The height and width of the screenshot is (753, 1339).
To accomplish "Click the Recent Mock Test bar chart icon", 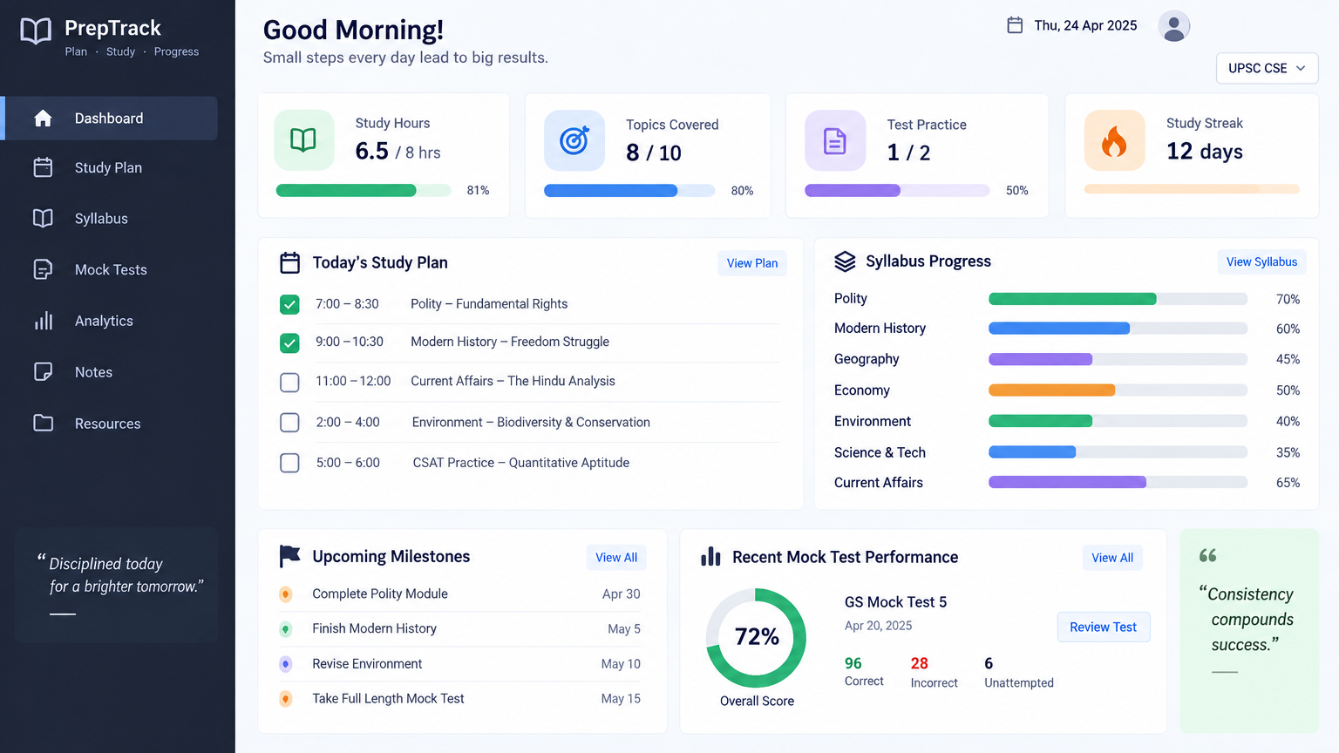I will pos(710,556).
